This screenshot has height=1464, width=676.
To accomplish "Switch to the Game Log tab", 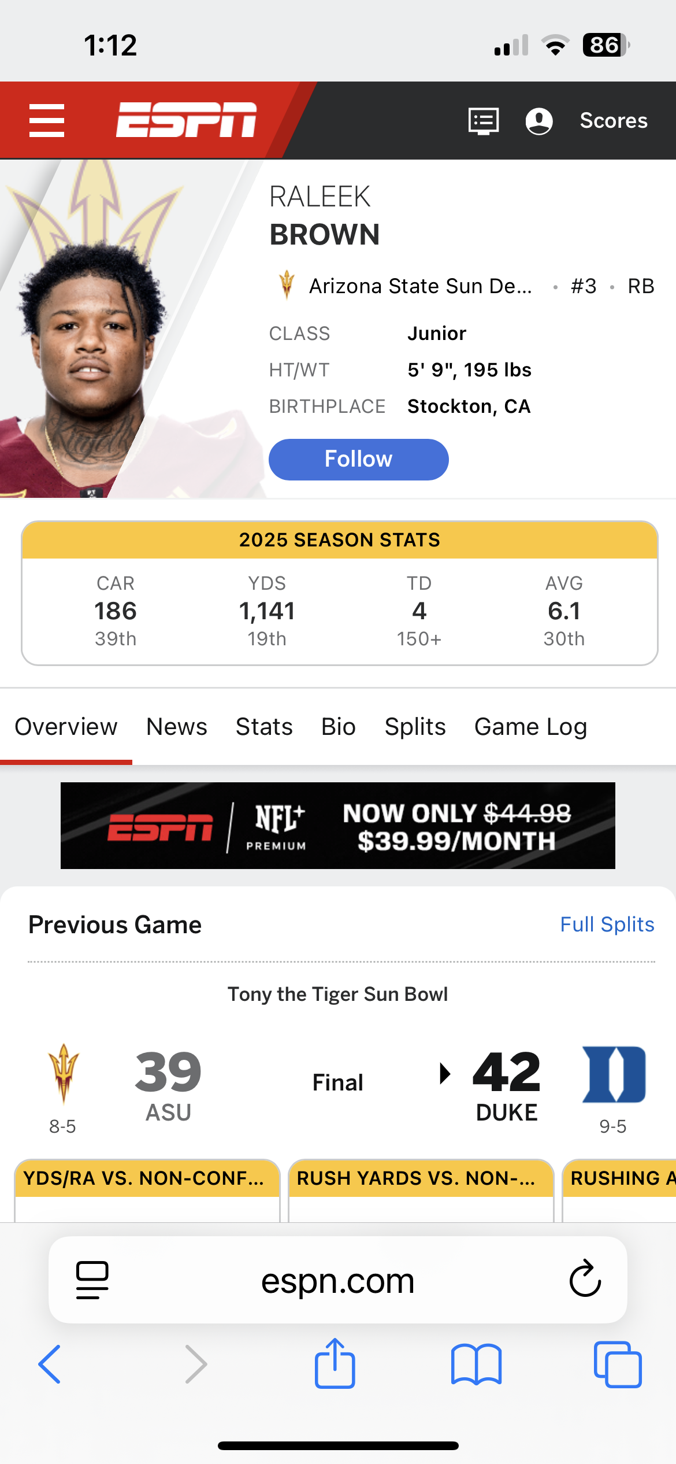I will pyautogui.click(x=530, y=727).
